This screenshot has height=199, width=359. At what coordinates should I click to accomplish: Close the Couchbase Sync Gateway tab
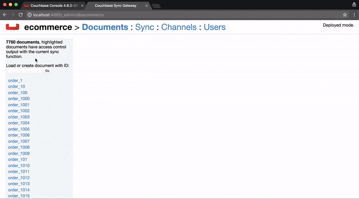pyautogui.click(x=147, y=5)
